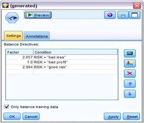The width and height of the screenshot is (144, 123).
Task: Close the (generated) dialog window
Action: [x=137, y=6]
